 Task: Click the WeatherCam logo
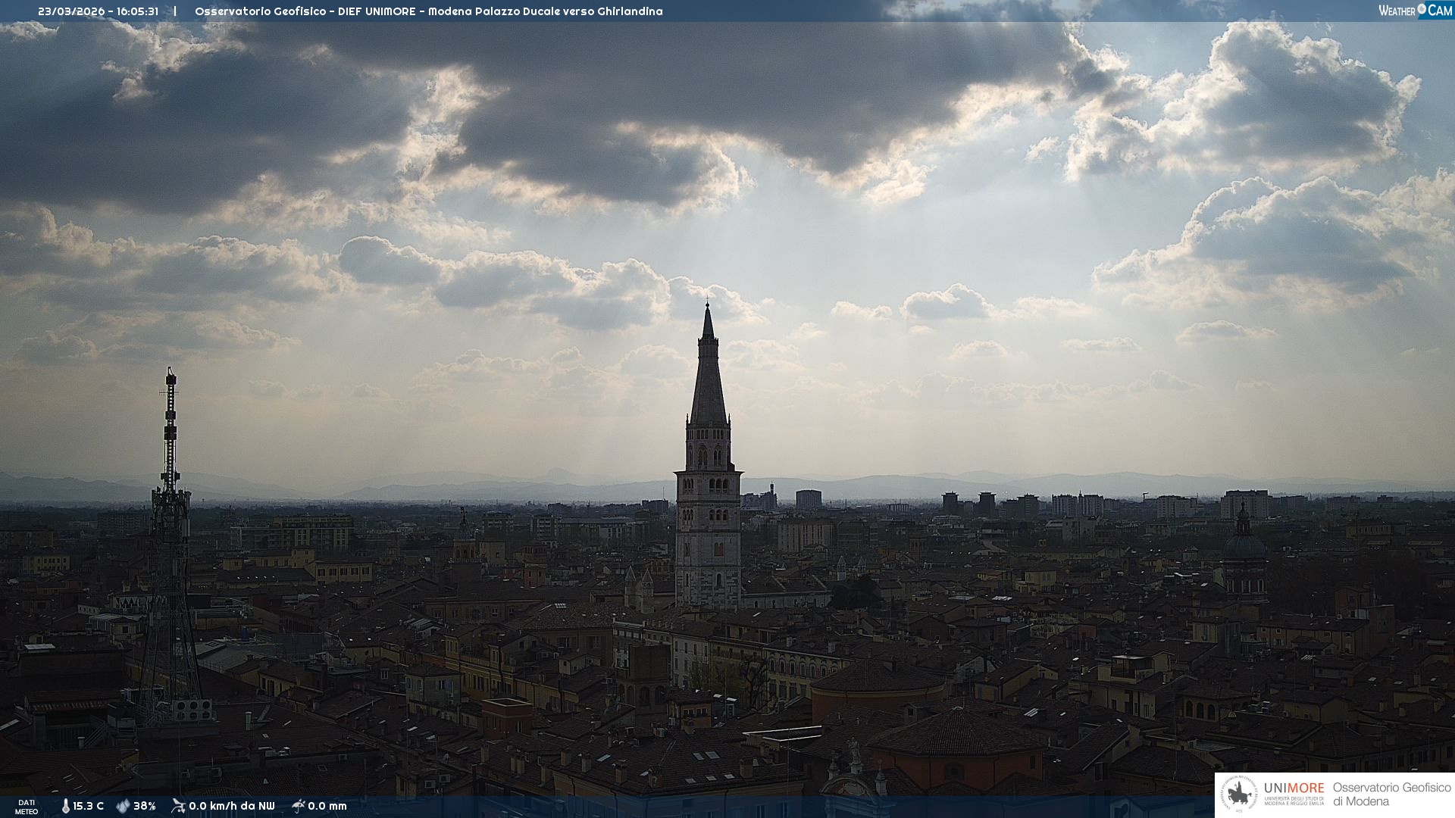pos(1415,11)
